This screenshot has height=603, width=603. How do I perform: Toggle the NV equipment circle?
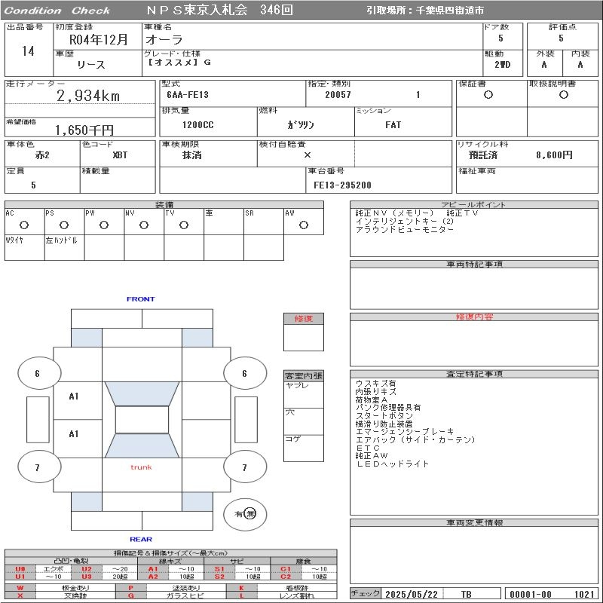(143, 225)
